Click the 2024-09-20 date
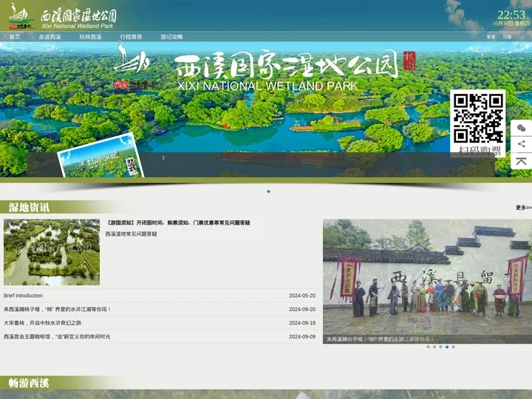532x399 pixels. pyautogui.click(x=302, y=309)
